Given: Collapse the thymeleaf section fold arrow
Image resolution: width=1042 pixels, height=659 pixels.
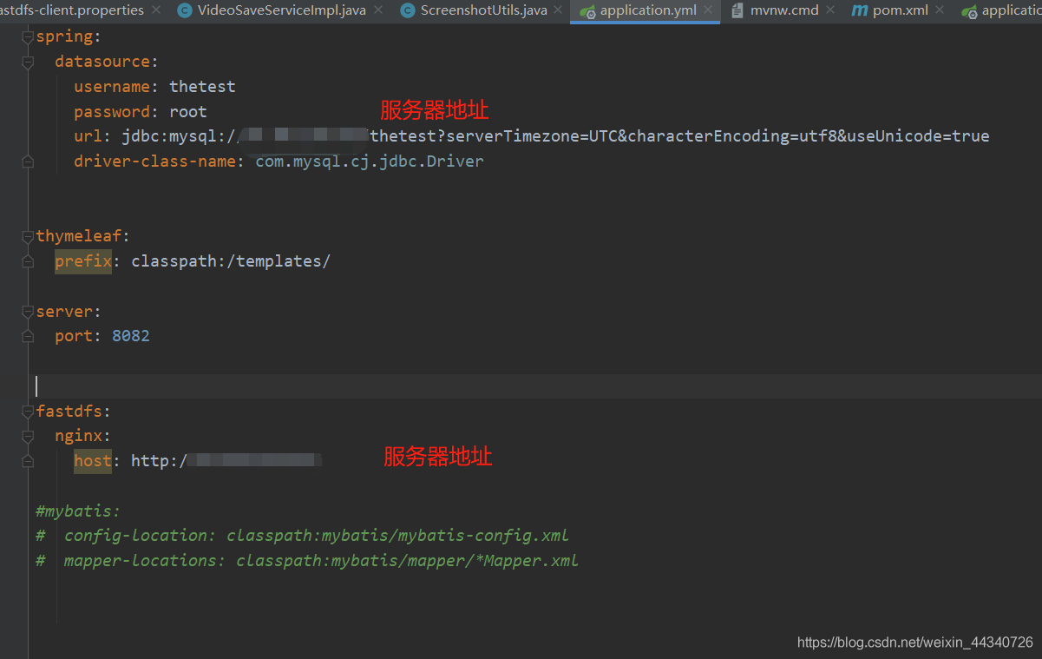Looking at the screenshot, I should pos(27,234).
